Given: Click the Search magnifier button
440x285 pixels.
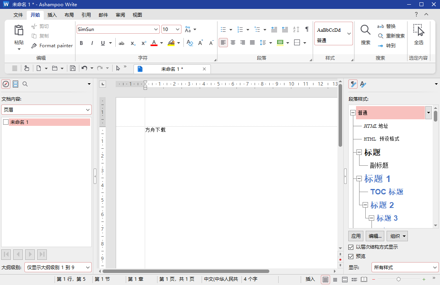Looking at the screenshot, I should pyautogui.click(x=365, y=34).
